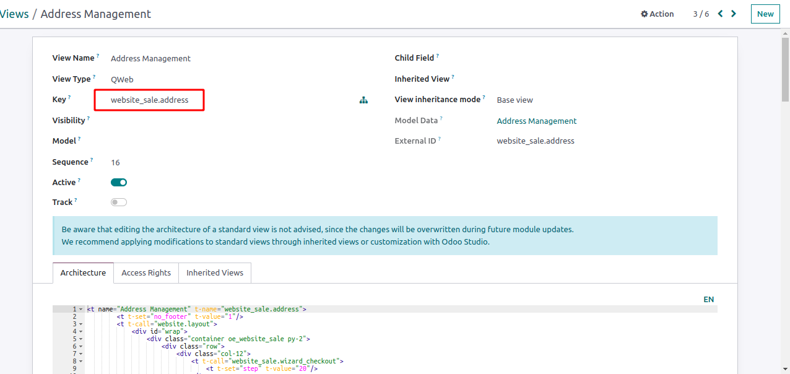Click the Address Management breadcrumb title

(96, 14)
